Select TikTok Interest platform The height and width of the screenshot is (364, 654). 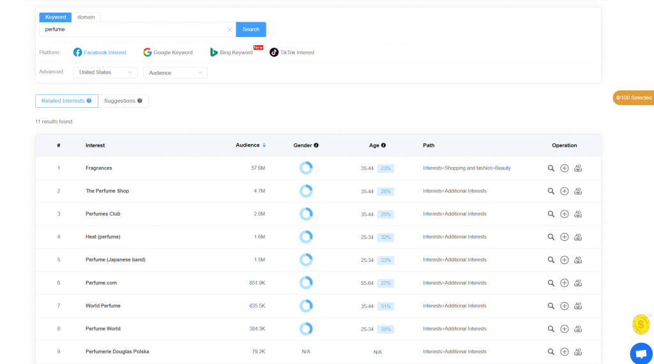[292, 52]
